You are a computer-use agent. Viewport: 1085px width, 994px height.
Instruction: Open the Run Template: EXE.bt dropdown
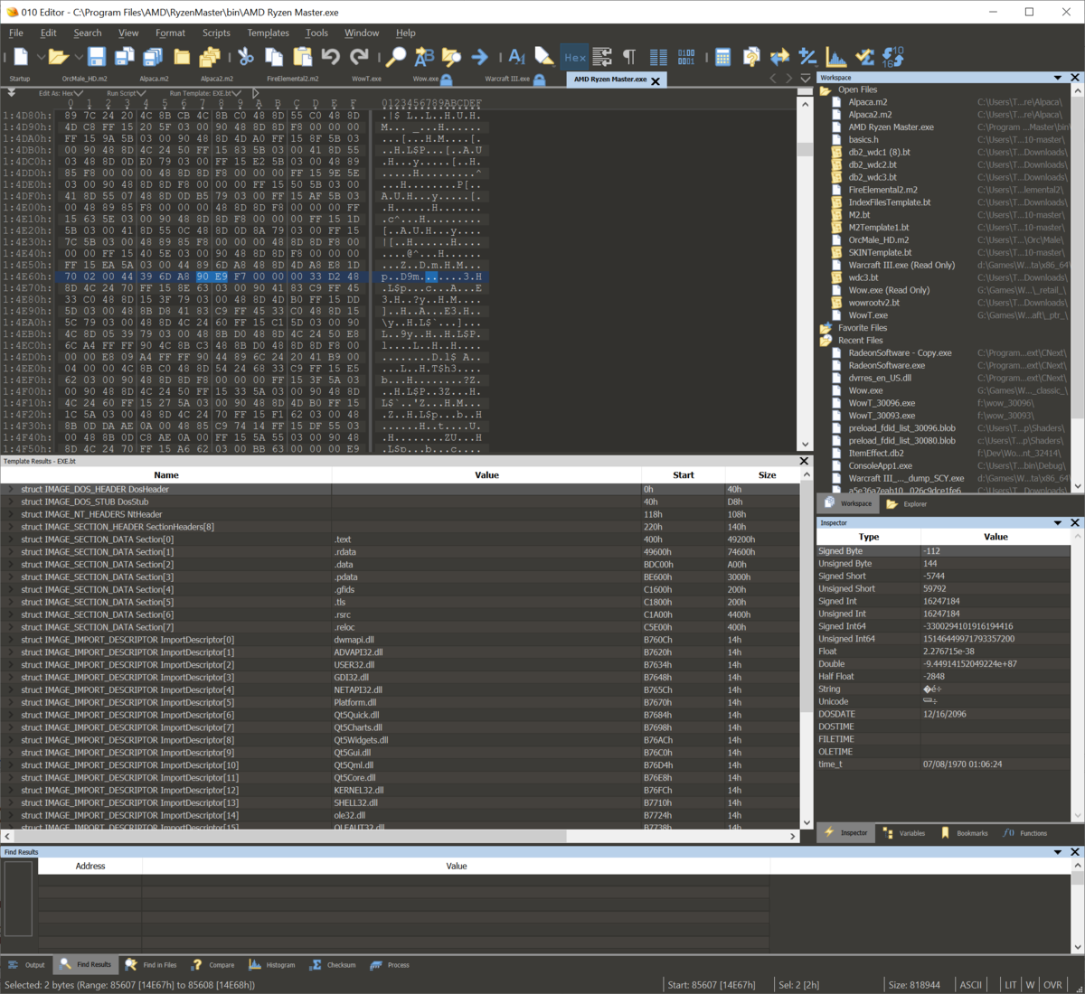point(205,93)
